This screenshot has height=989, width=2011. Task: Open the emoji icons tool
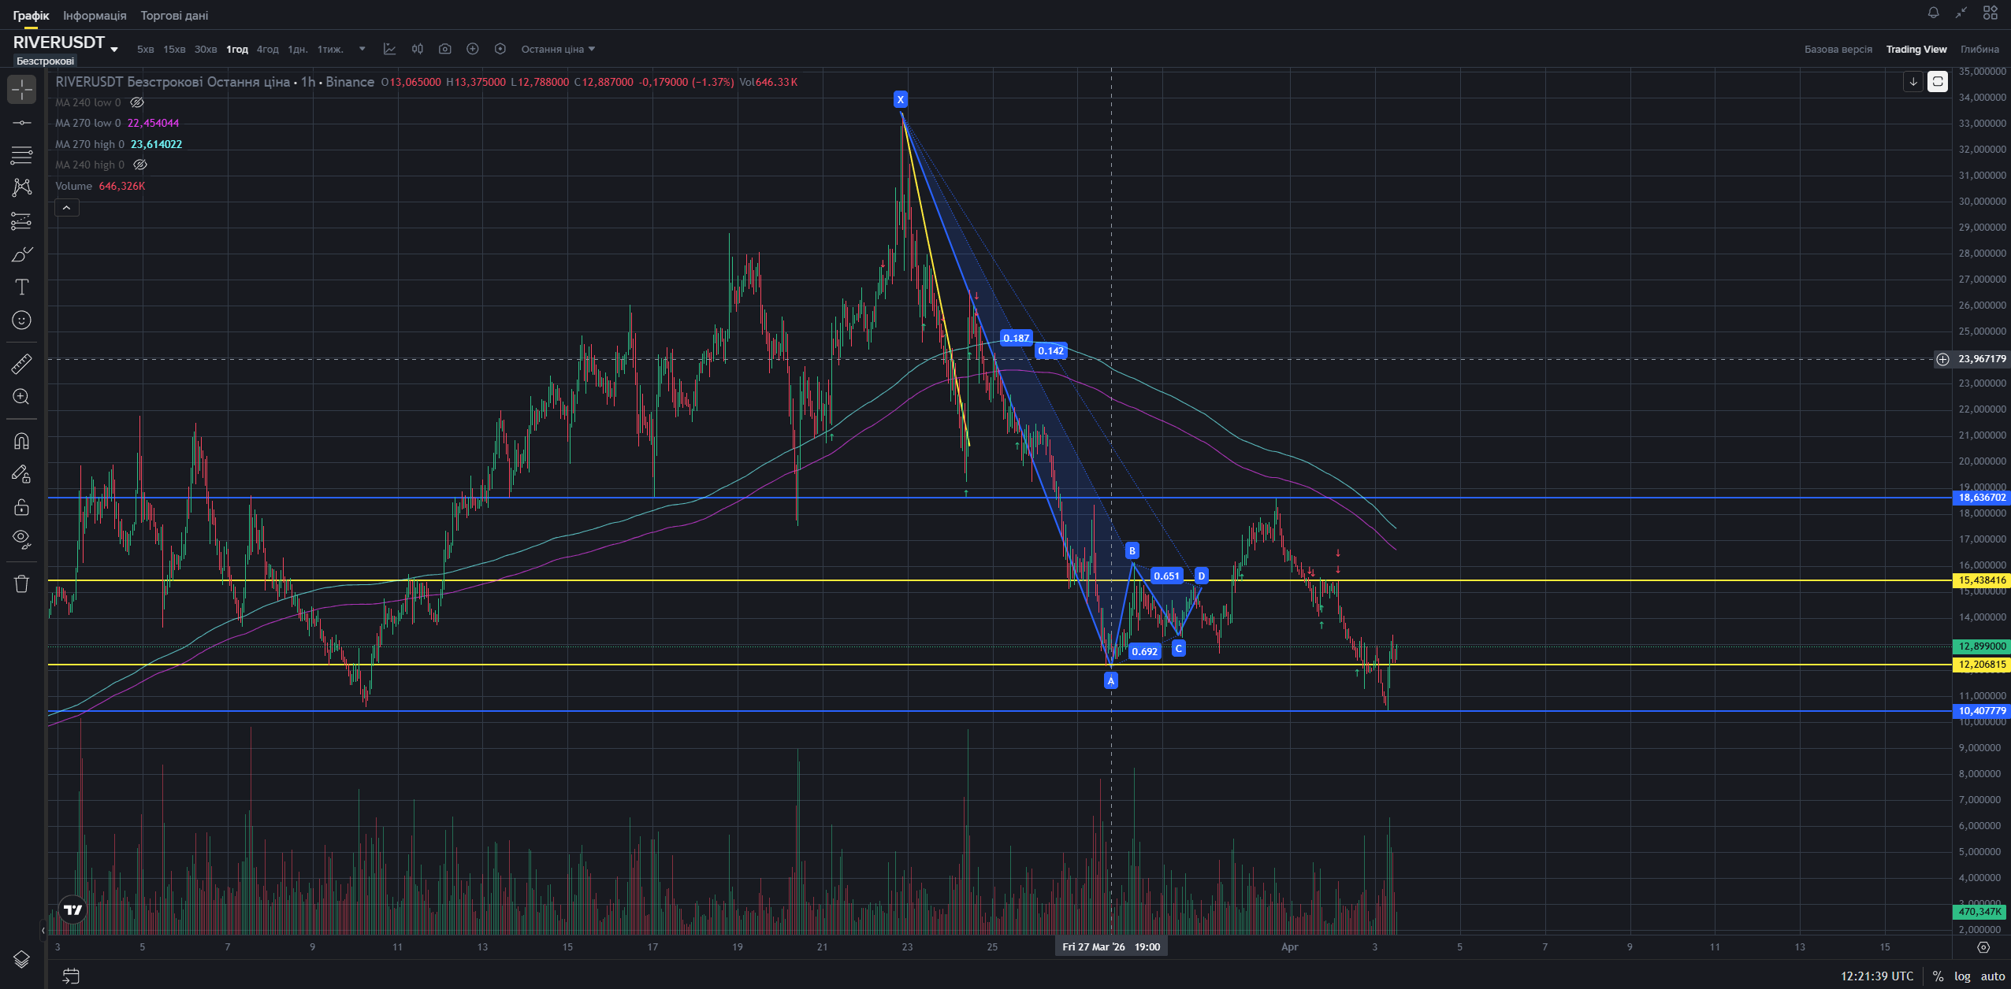22,320
